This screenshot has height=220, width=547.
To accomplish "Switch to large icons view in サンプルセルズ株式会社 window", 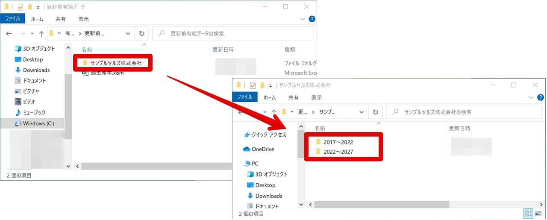I will [538, 214].
